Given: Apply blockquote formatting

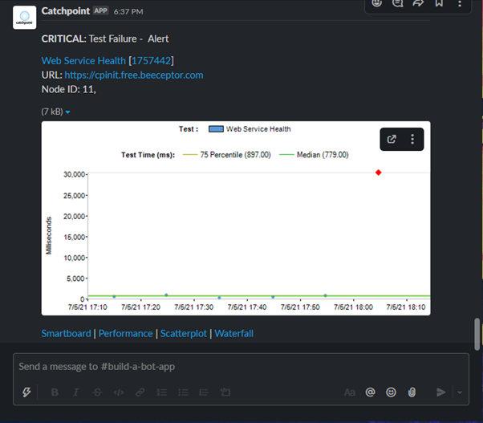Looking at the screenshot, I should click(x=204, y=392).
